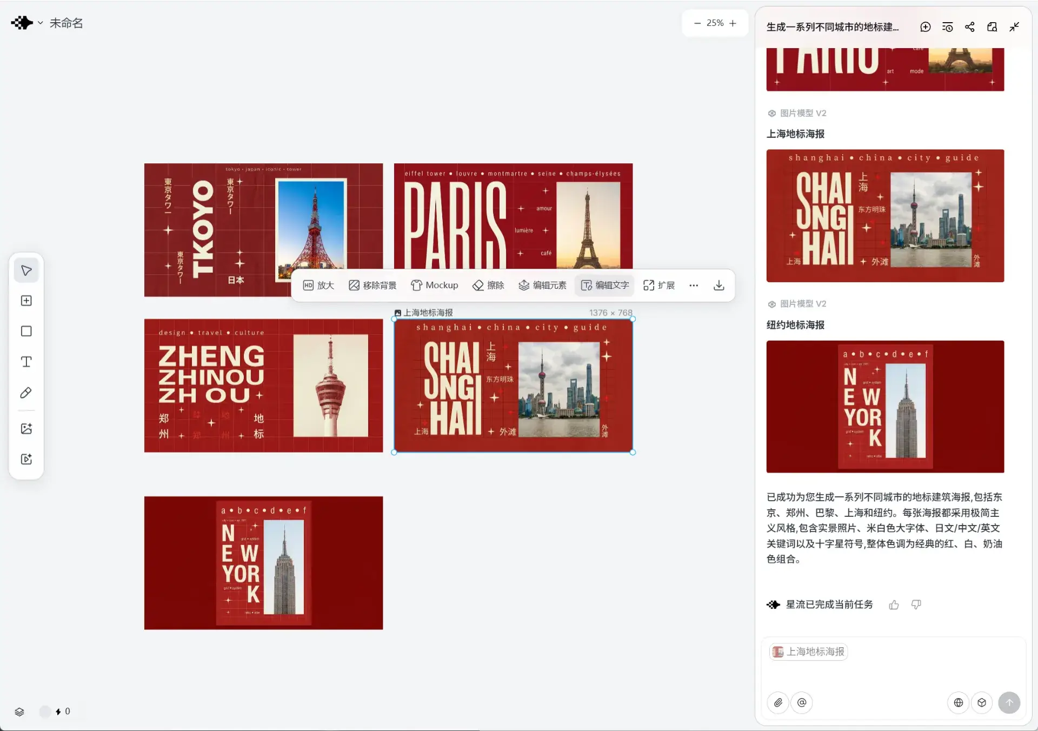This screenshot has width=1038, height=731.
Task: Give thumbs up to the response
Action: tap(894, 605)
